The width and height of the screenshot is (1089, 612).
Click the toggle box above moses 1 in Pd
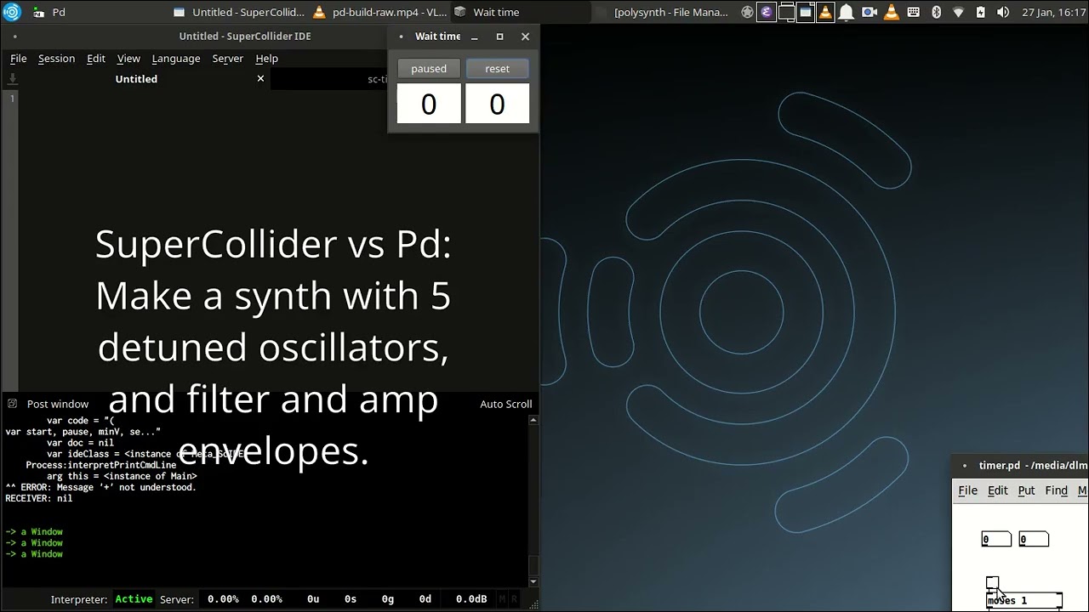coord(992,582)
